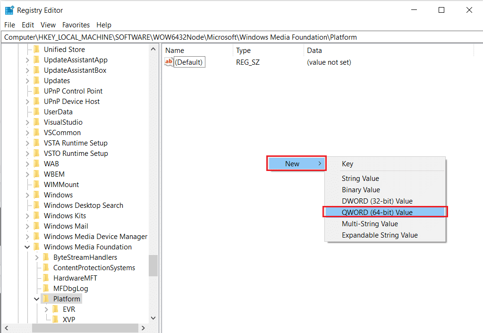
Task: Click the tree horizontal scroll left arrow
Action: [7, 328]
